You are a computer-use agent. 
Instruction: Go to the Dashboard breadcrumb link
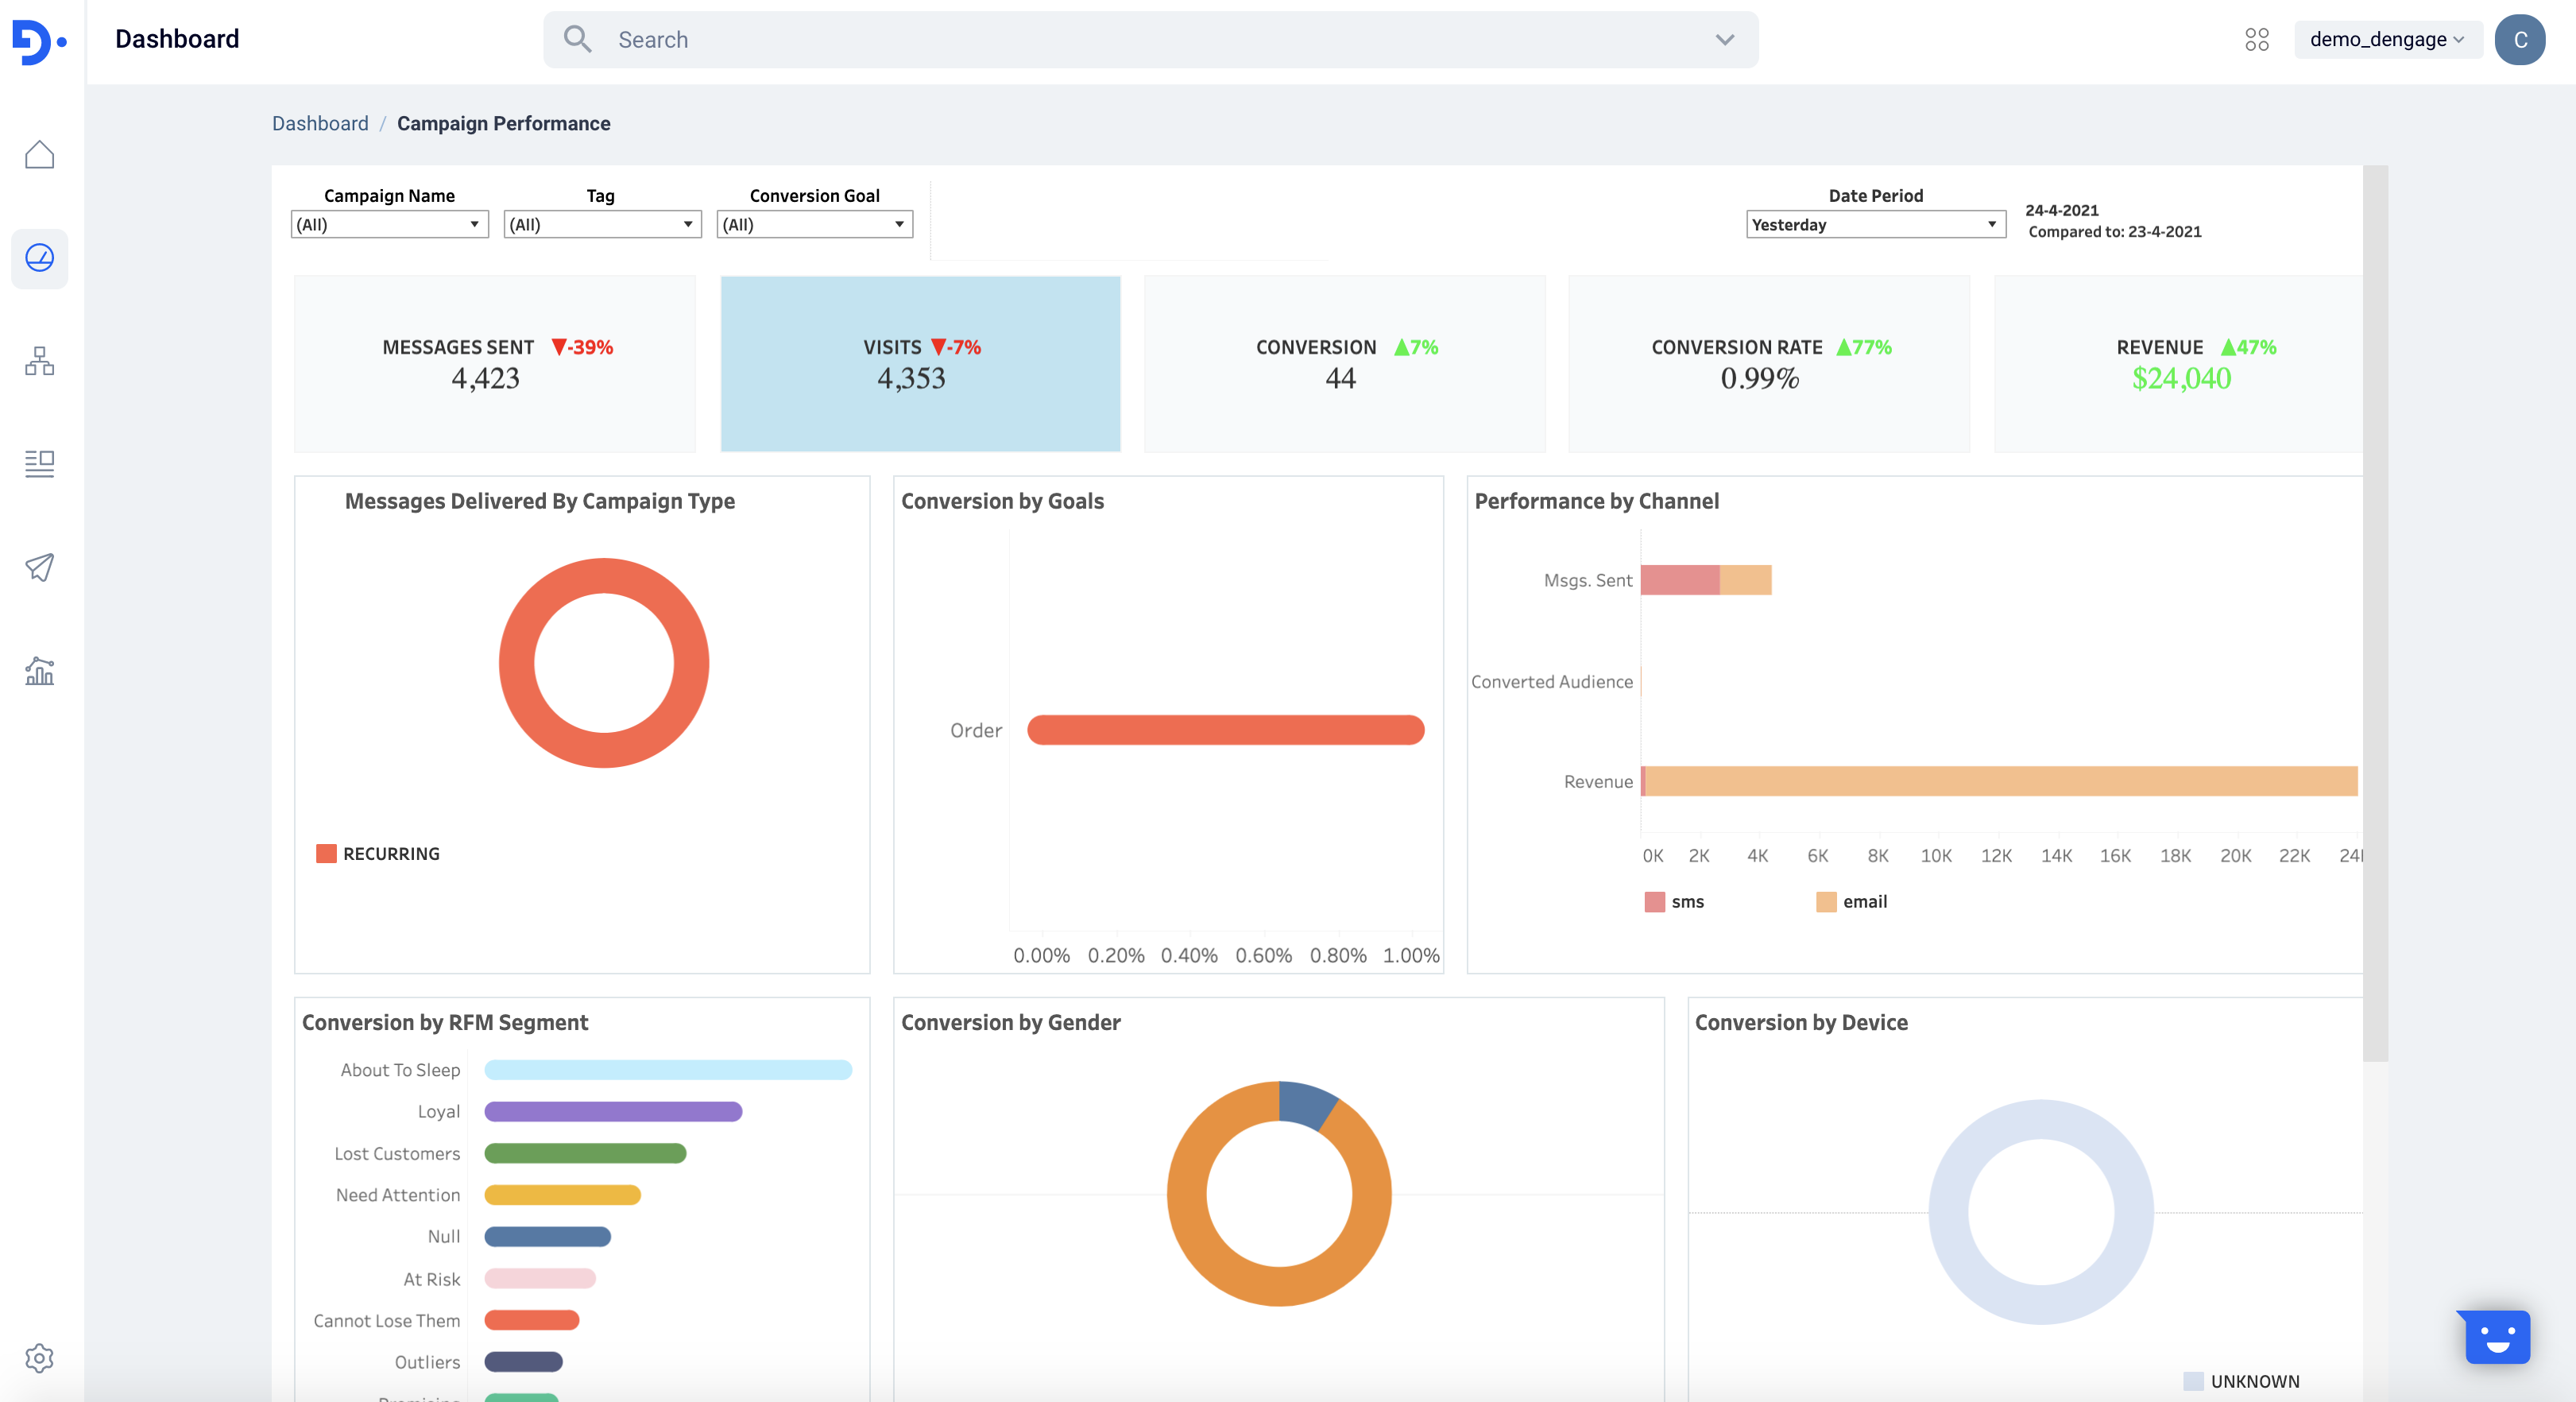[x=320, y=124]
